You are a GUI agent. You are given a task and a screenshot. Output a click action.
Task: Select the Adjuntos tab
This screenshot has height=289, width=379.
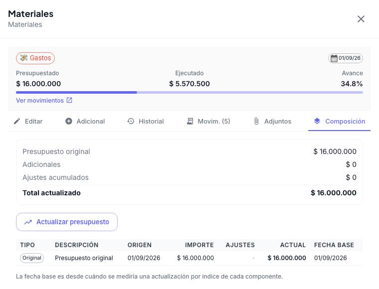[273, 121]
